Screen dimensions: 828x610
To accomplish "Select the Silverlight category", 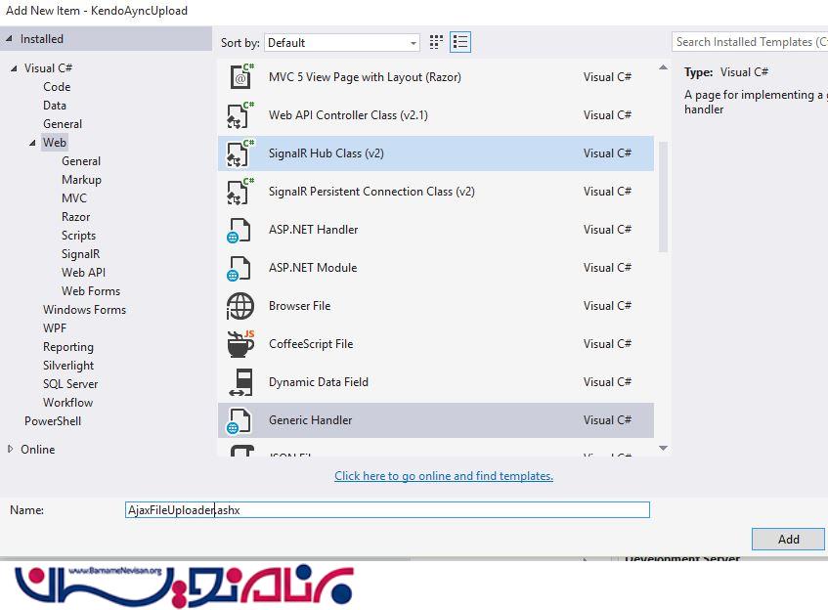I will click(x=68, y=365).
